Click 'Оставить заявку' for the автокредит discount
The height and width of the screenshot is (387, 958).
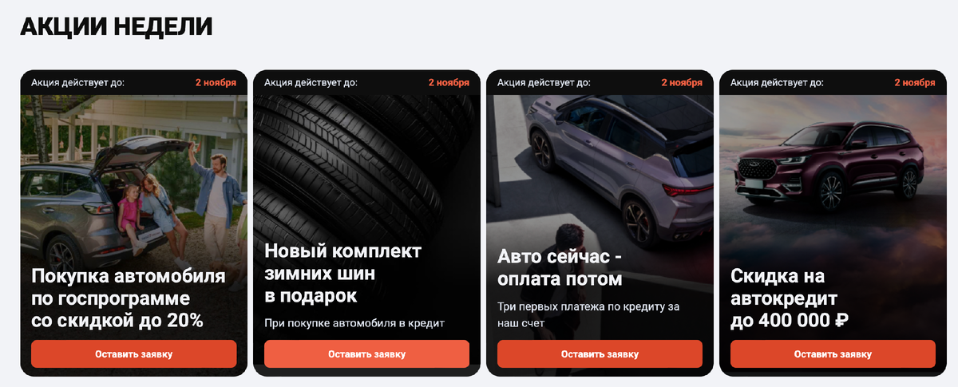click(x=833, y=353)
